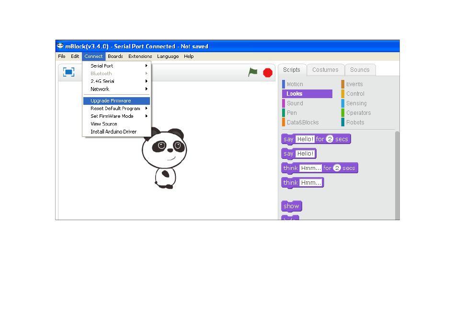Choose Upgrade Firmware from the Connect menu

coord(117,101)
